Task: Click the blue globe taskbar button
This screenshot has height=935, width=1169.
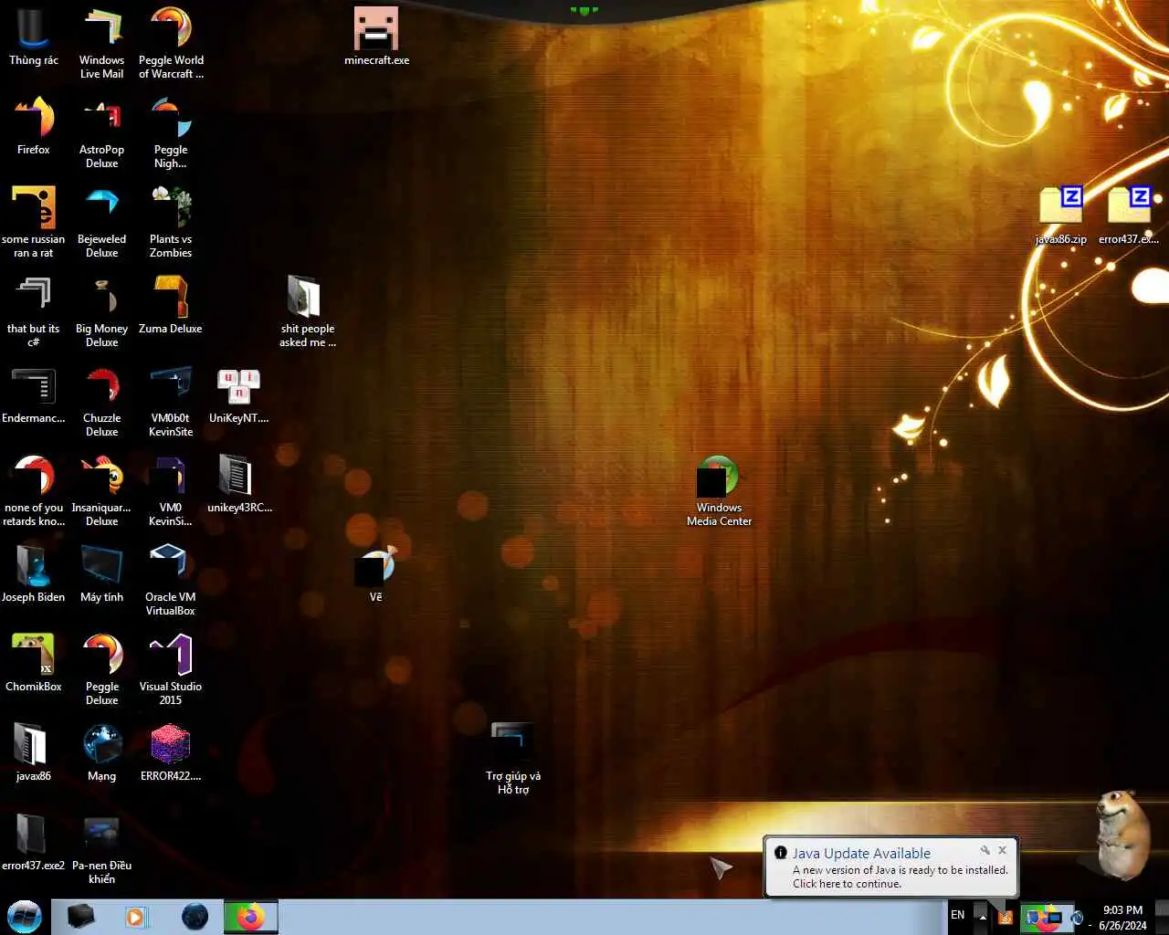Action: coord(195,917)
